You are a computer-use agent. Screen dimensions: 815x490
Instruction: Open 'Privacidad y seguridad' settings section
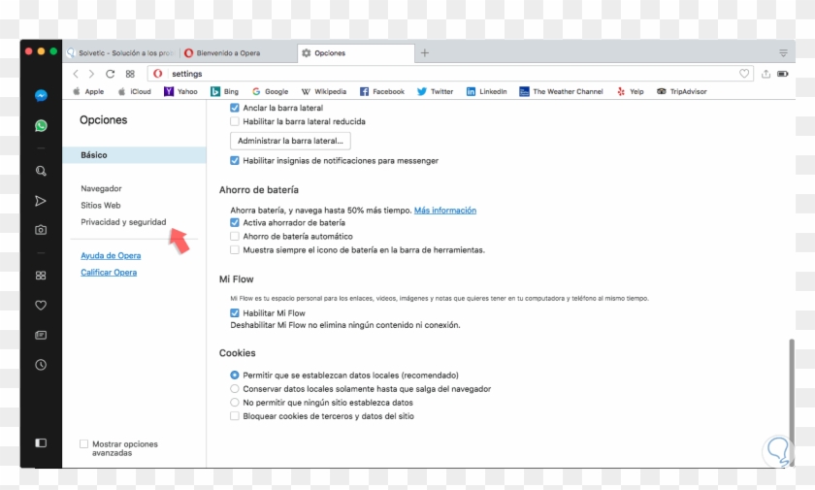[x=123, y=222]
